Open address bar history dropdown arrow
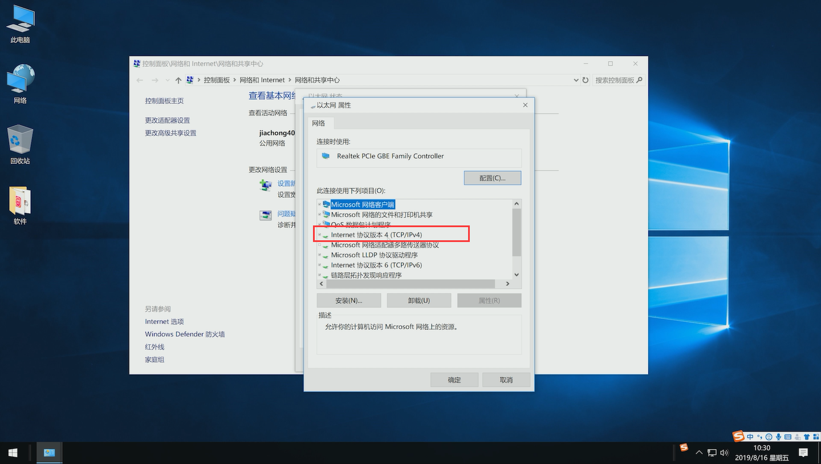Image resolution: width=821 pixels, height=464 pixels. pos(575,80)
